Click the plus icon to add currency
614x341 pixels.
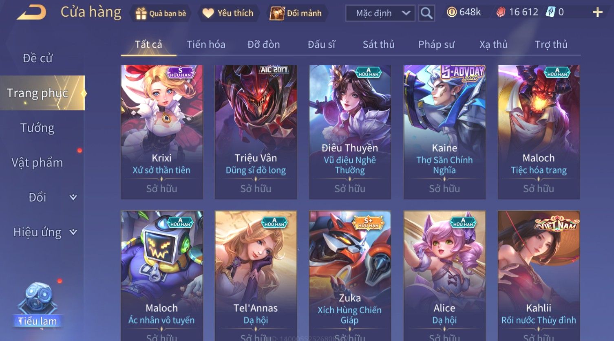coord(597,12)
